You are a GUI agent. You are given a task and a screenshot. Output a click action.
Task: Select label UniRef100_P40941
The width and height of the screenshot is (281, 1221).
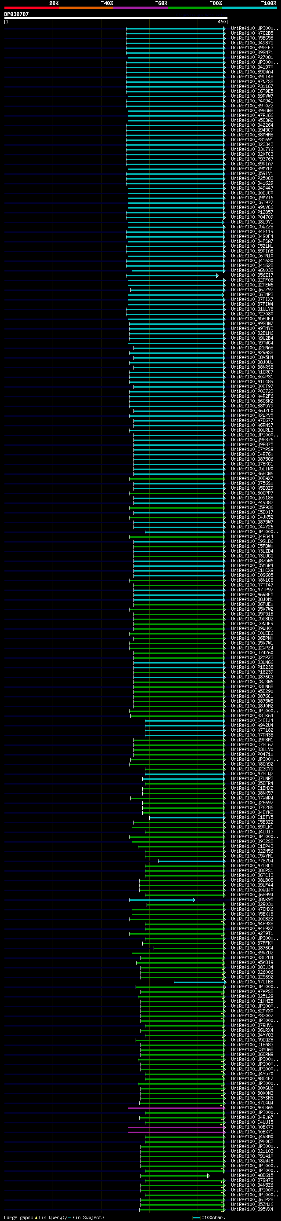click(252, 101)
